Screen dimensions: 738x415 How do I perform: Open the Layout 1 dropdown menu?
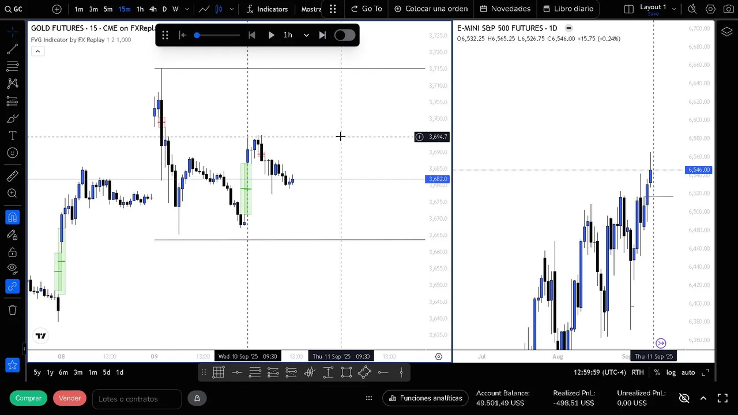tap(658, 9)
